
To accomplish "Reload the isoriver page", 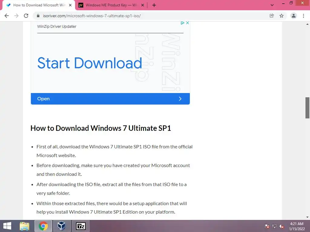I will pos(26,16).
